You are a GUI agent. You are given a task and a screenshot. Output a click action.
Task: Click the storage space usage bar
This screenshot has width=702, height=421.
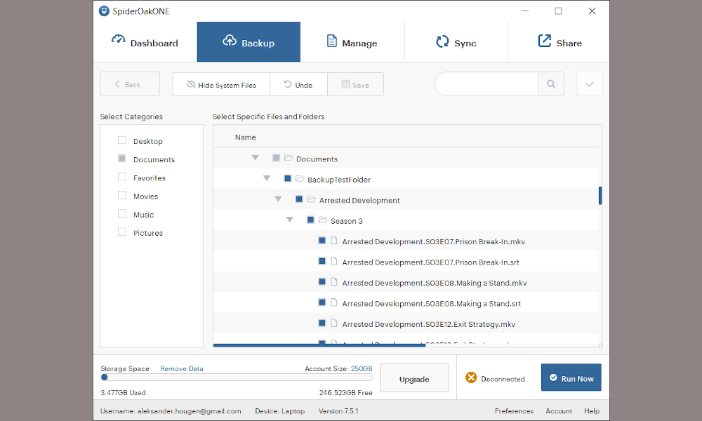[237, 377]
